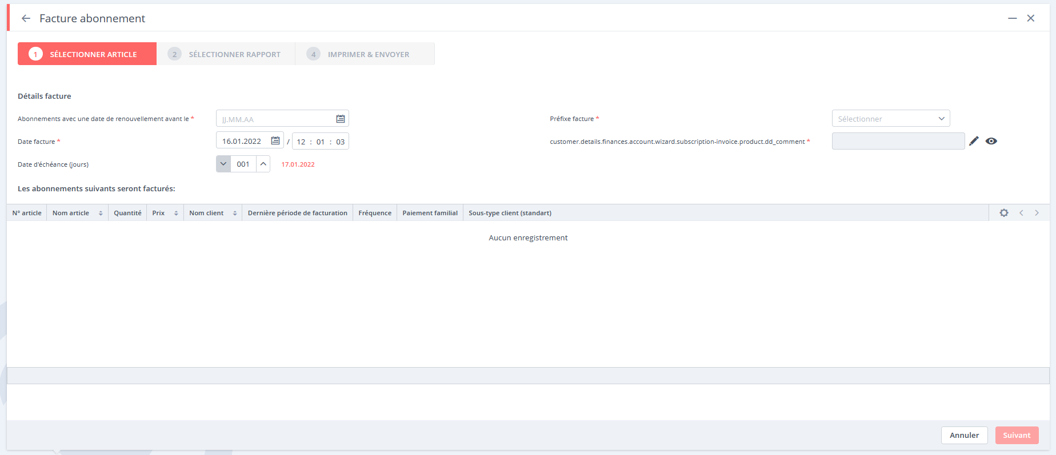Click the due days value 001 field
1056x455 pixels.
click(243, 164)
